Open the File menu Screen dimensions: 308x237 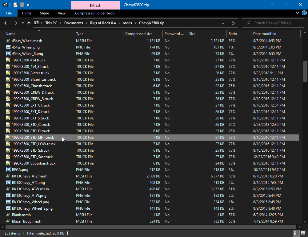pyautogui.click(x=9, y=13)
